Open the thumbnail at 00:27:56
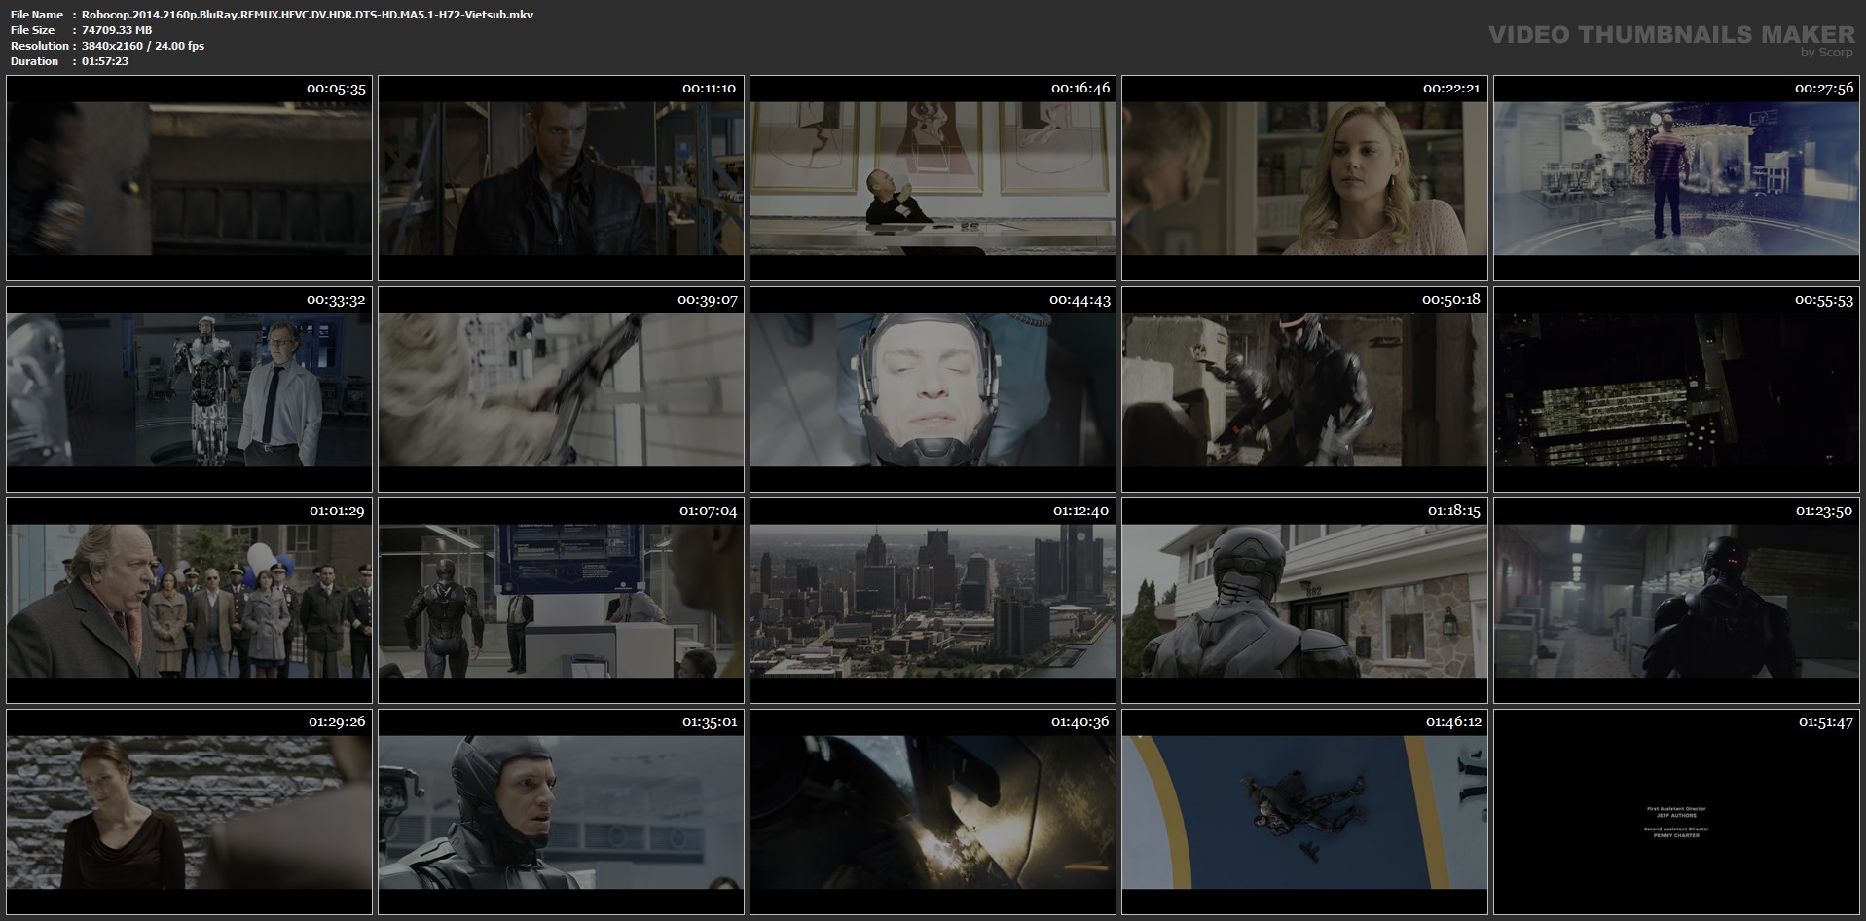The image size is (1866, 921). click(x=1676, y=178)
